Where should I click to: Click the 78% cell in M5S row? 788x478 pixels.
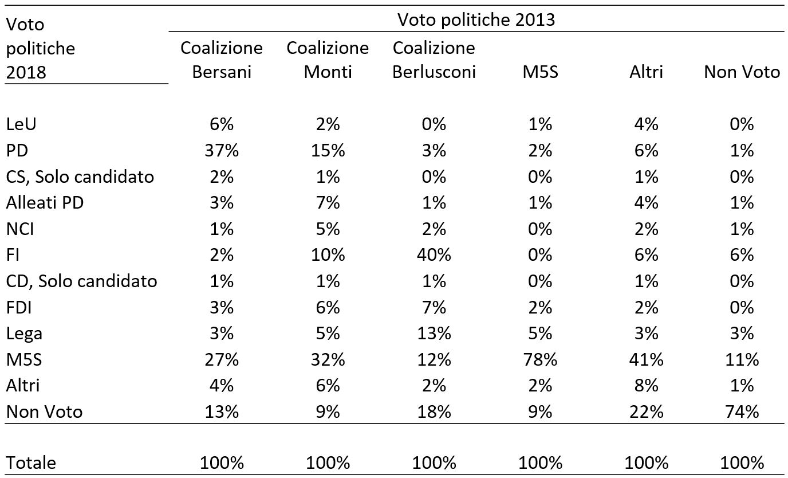540,360
